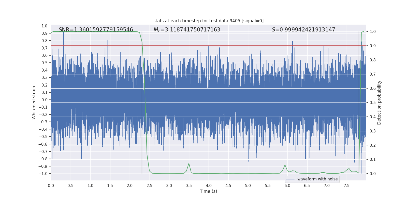Viewport: 407px width, 203px height.
Task: Click the 0.2 tick on the Whitened strain axis
Action: [45, 85]
